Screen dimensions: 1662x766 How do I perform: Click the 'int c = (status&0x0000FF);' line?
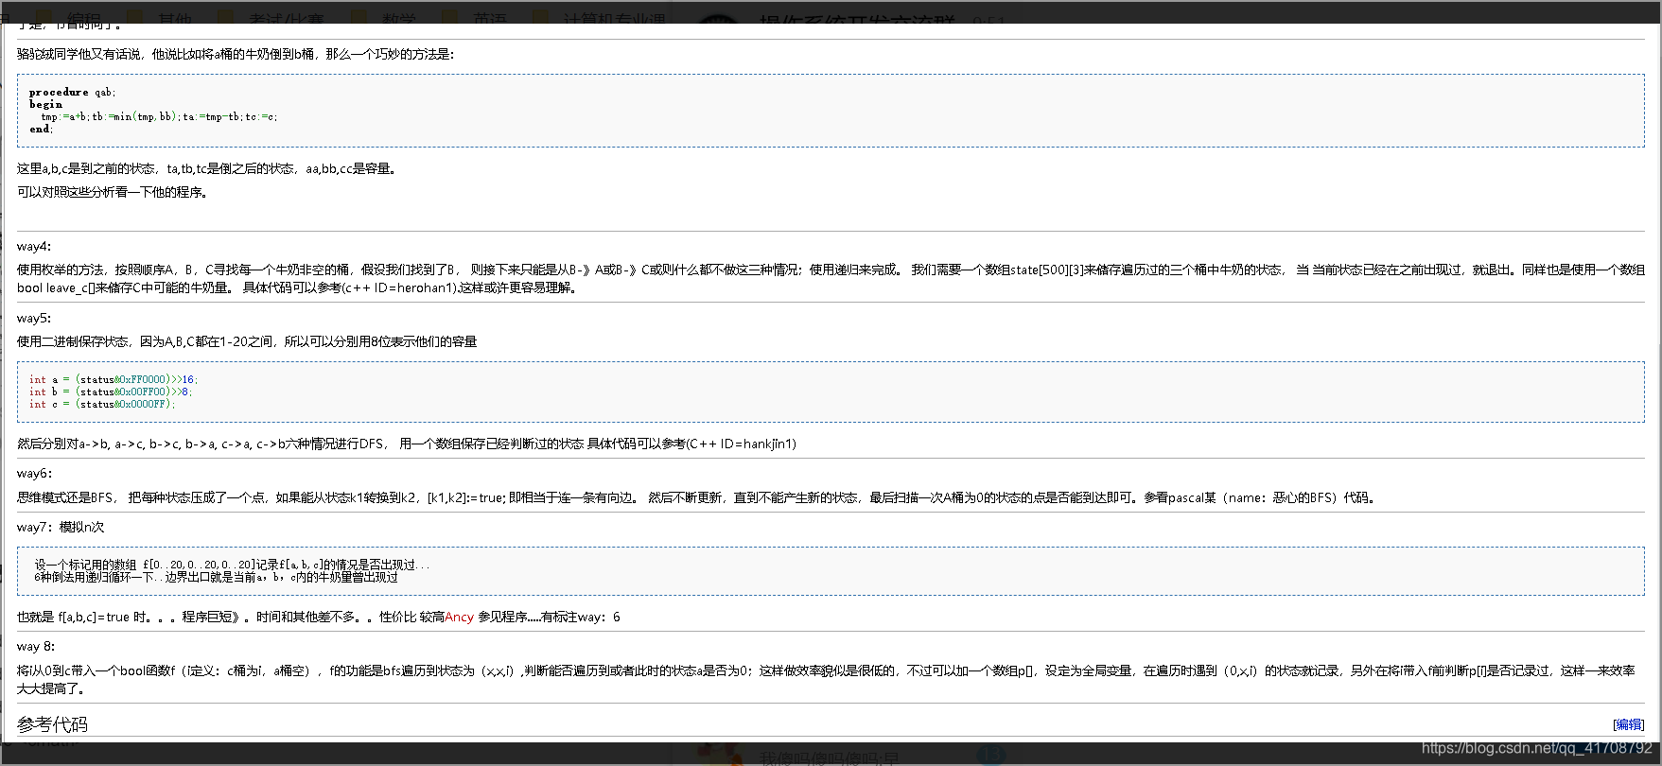click(x=102, y=404)
